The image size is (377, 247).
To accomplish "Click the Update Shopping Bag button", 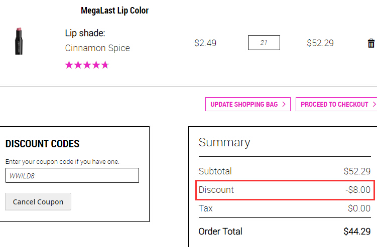I will [x=248, y=104].
